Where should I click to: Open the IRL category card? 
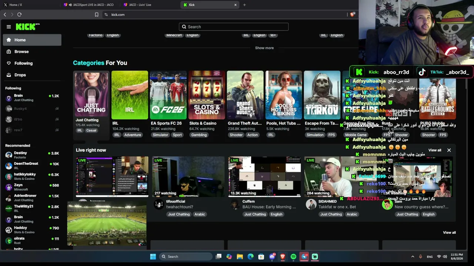pos(130,95)
